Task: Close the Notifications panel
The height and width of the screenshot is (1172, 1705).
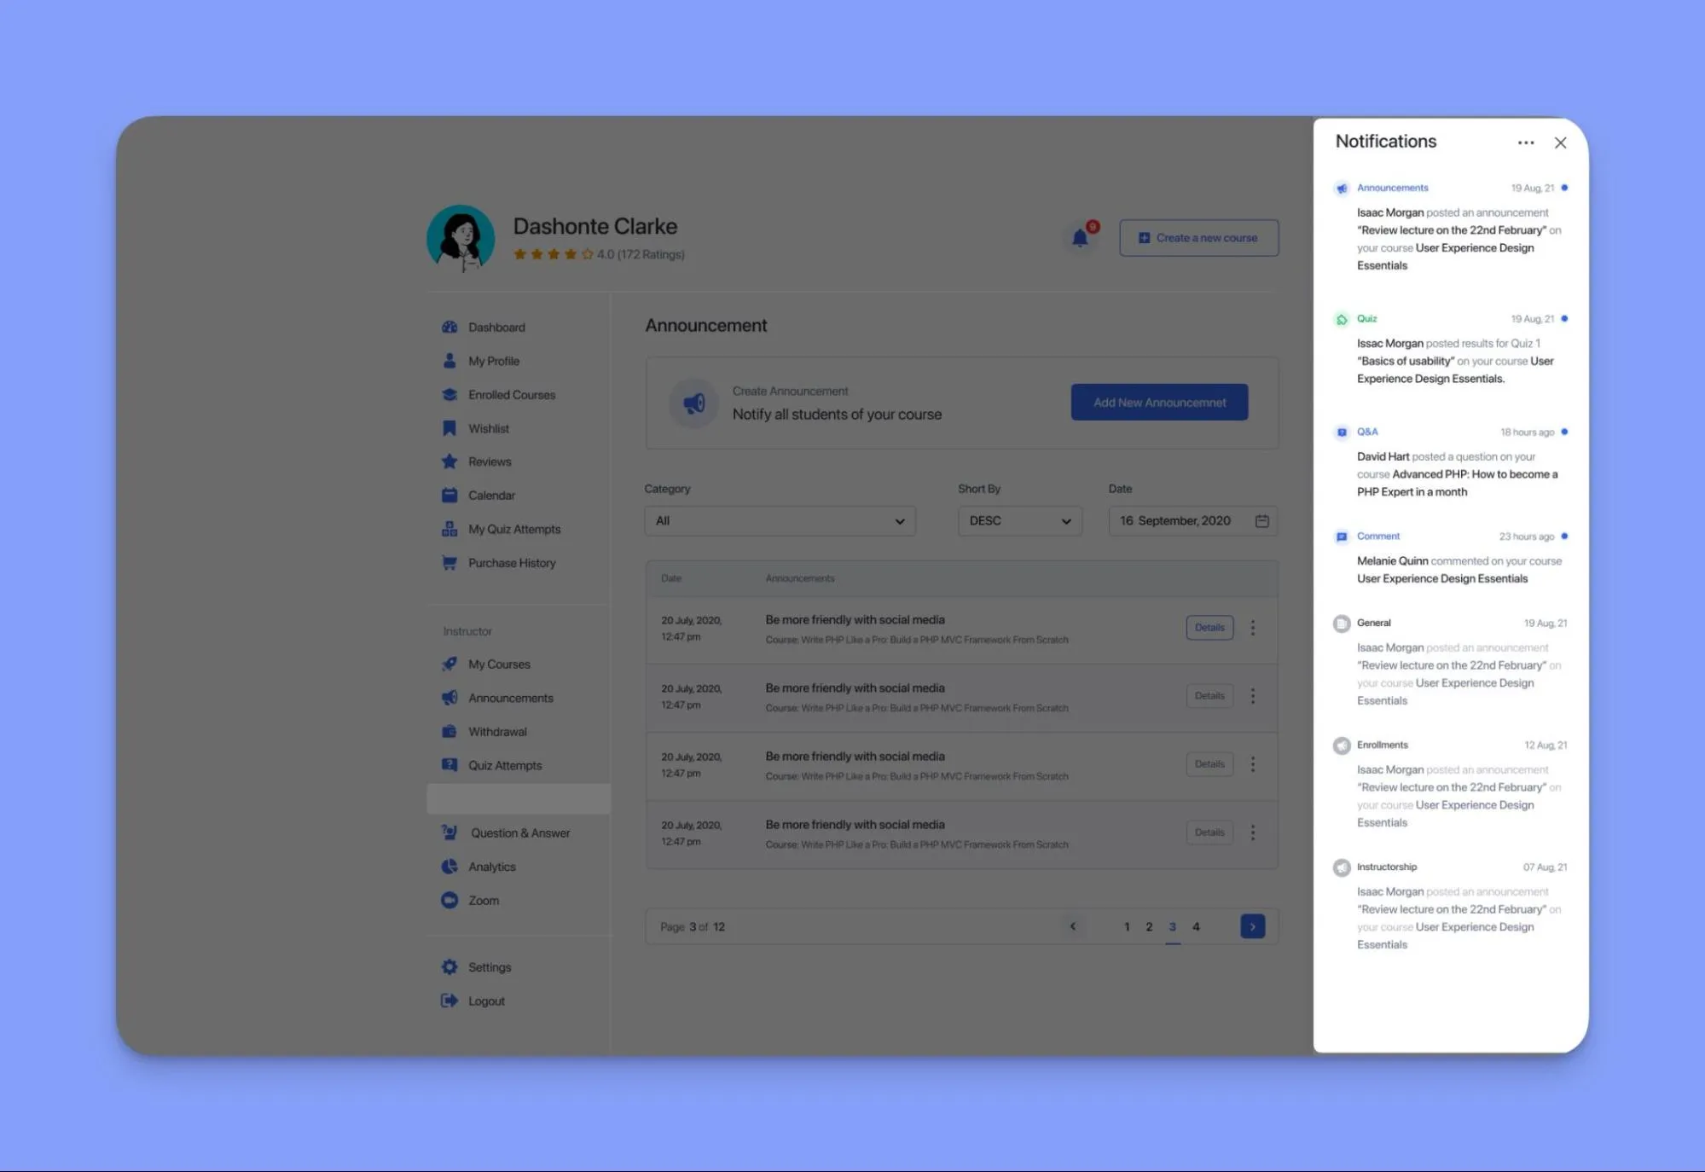Action: click(1560, 143)
